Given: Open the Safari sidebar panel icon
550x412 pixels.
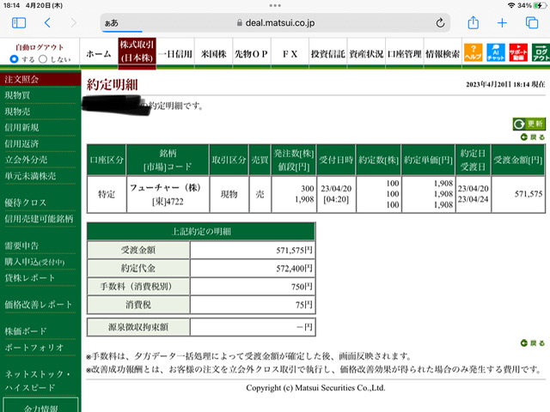Looking at the screenshot, I should point(19,23).
